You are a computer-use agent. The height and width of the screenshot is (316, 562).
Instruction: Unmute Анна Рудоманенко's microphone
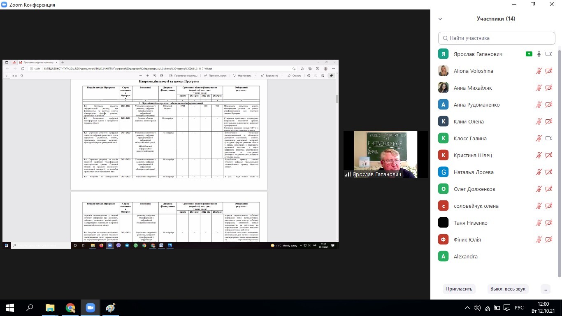539,105
